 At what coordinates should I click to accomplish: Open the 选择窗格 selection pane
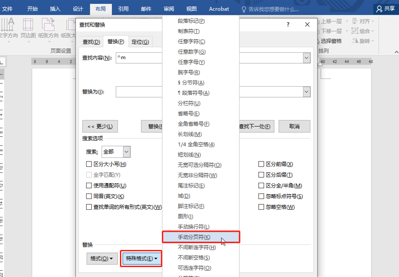[330, 41]
